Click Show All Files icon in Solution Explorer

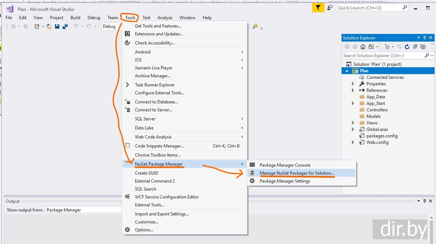(423, 47)
